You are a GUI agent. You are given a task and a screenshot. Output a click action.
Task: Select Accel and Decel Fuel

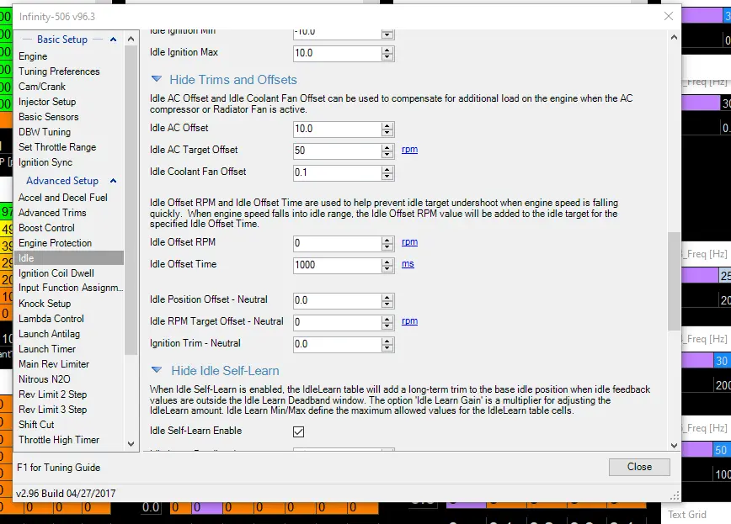point(63,198)
